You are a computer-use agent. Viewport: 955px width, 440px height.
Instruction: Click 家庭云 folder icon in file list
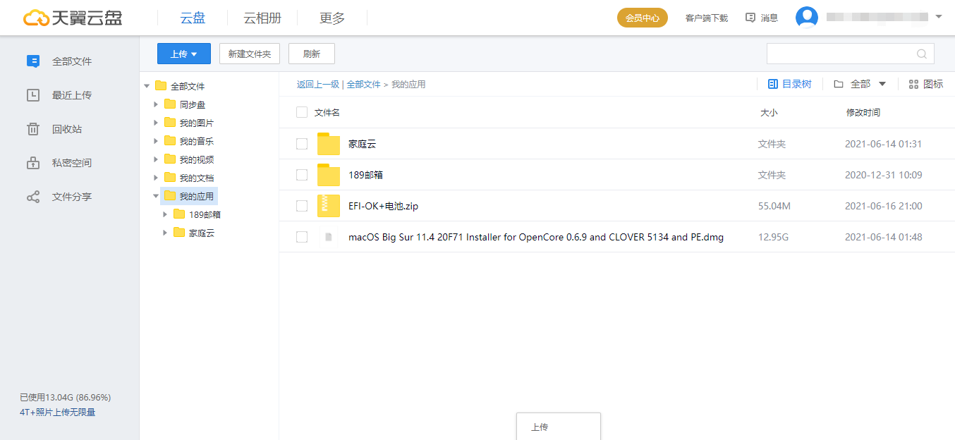329,144
